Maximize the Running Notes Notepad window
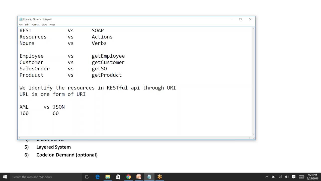This screenshot has height=181, width=321. [x=240, y=19]
